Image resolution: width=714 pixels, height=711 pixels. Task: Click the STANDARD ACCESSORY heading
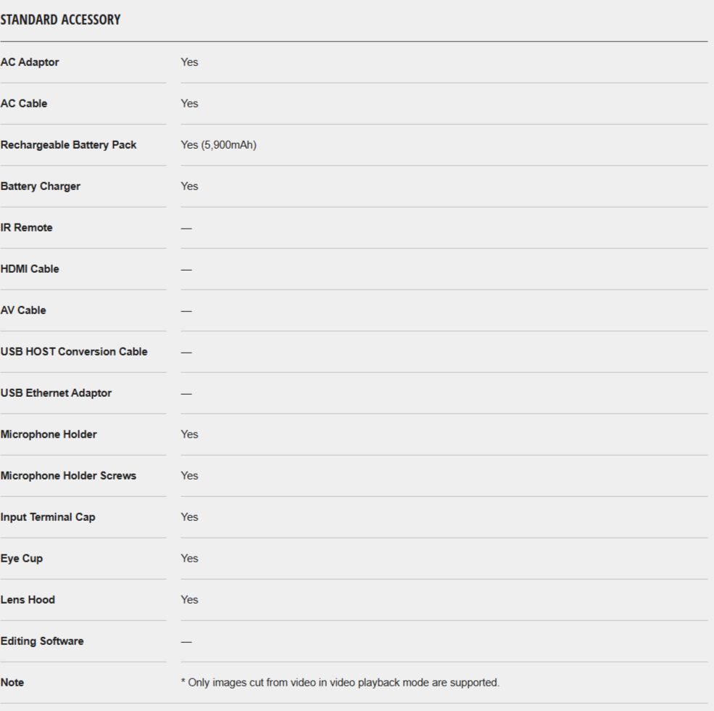click(x=61, y=20)
